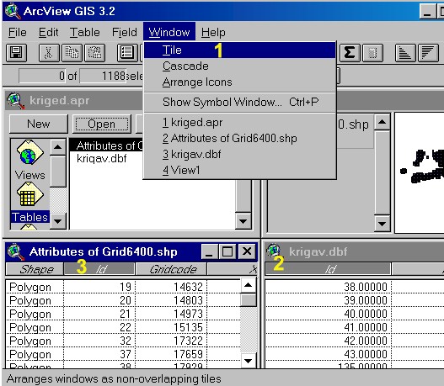Open the Table menu

pos(84,32)
